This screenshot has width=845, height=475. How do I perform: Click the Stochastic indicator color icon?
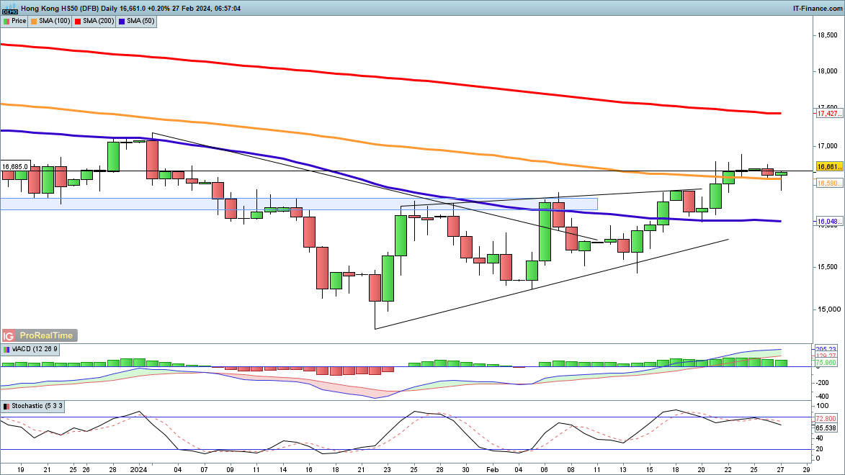(6, 407)
